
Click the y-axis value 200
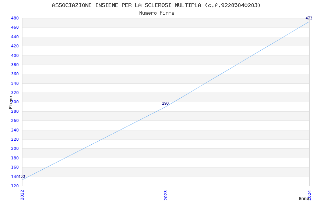(15, 148)
